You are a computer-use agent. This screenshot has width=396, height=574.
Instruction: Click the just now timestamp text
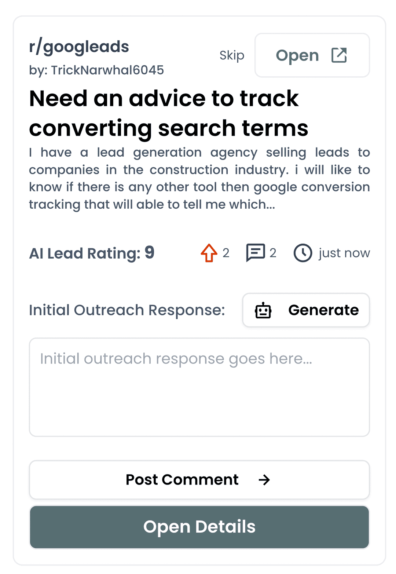[344, 253]
